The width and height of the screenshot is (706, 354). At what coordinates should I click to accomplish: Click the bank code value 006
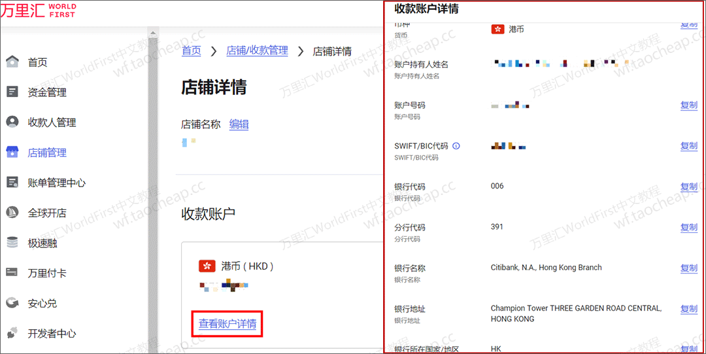pyautogui.click(x=497, y=186)
